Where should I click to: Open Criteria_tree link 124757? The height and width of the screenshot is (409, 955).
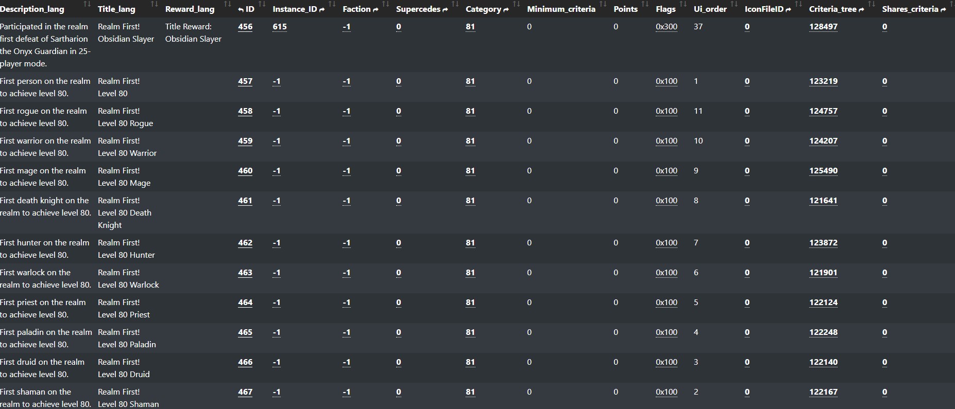point(823,111)
